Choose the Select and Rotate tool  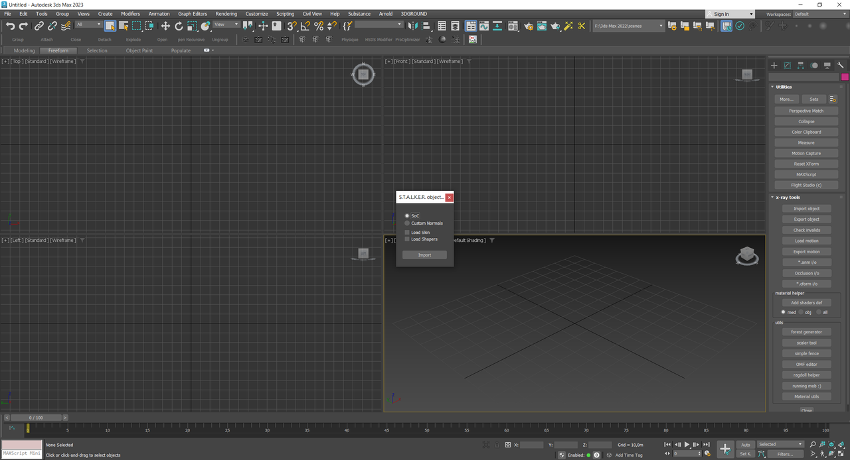coord(179,26)
